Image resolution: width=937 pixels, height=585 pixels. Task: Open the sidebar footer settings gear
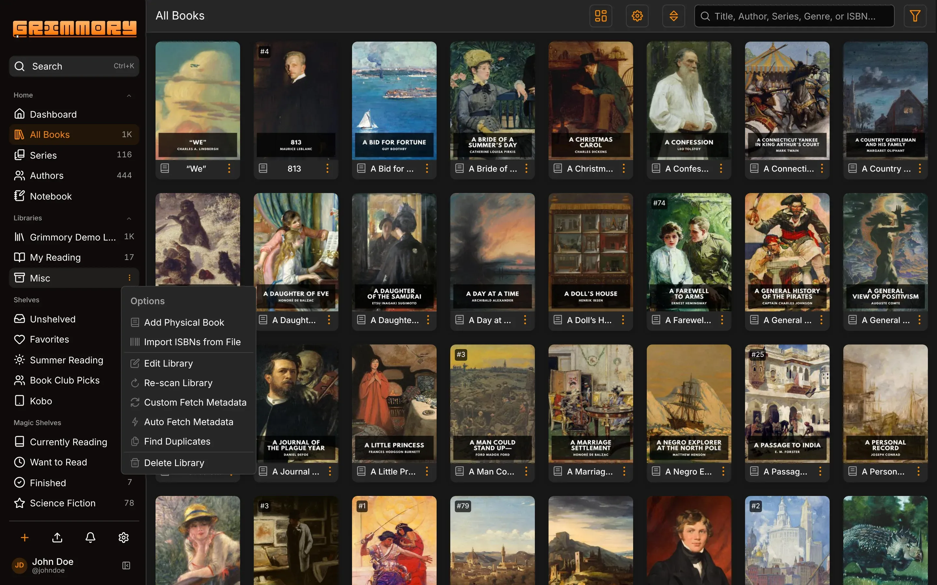pyautogui.click(x=124, y=538)
